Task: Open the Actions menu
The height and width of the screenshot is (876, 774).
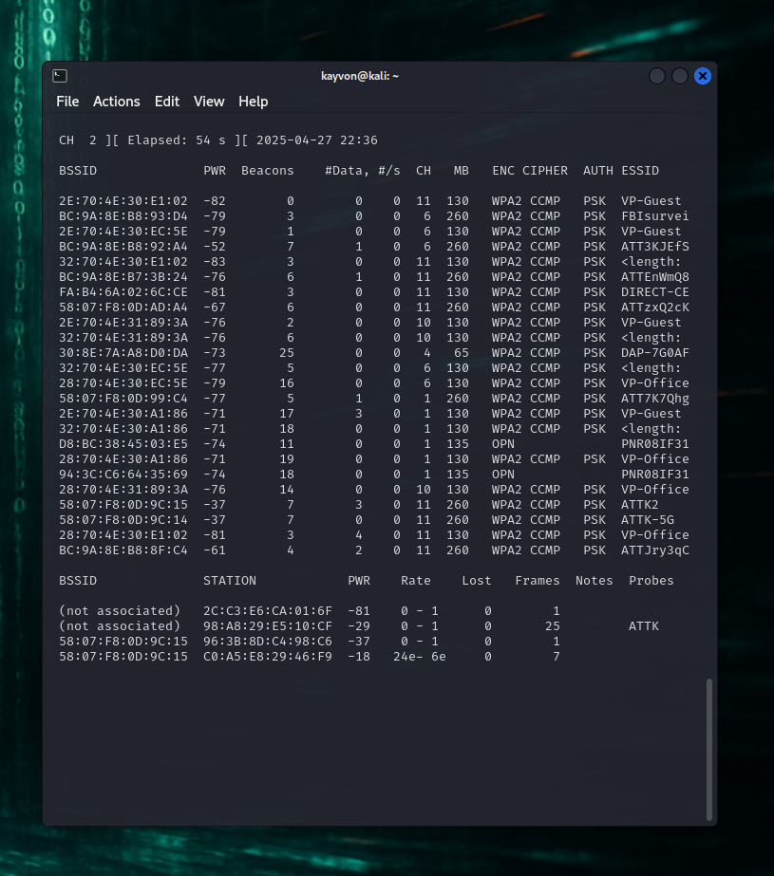Action: [116, 102]
